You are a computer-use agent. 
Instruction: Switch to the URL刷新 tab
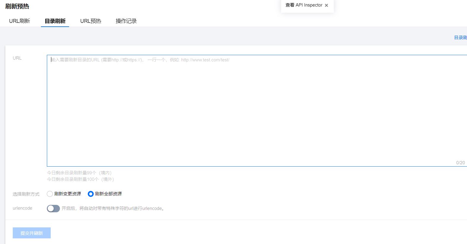pos(20,21)
